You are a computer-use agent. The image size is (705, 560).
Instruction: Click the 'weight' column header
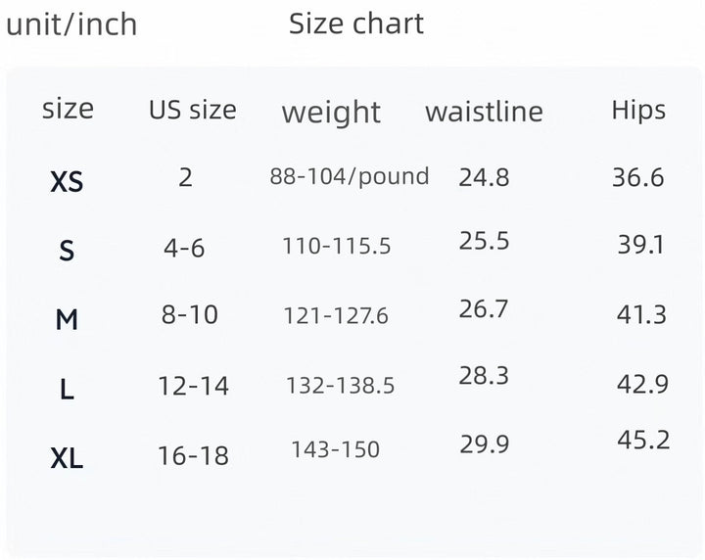[x=331, y=112]
